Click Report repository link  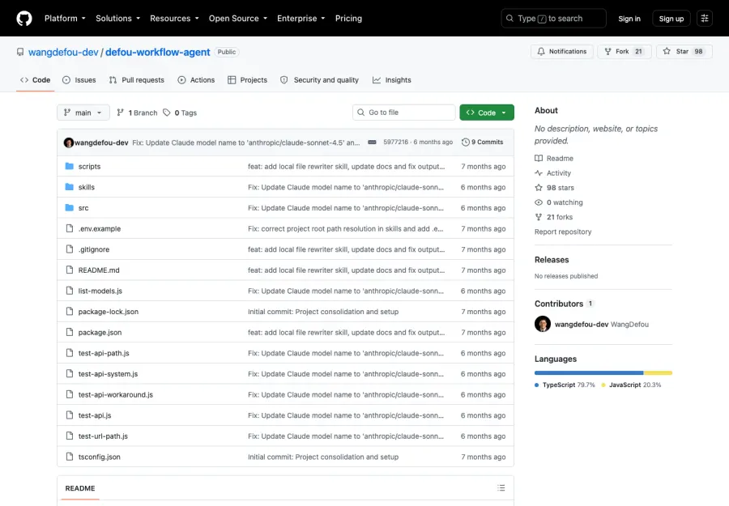[563, 232]
